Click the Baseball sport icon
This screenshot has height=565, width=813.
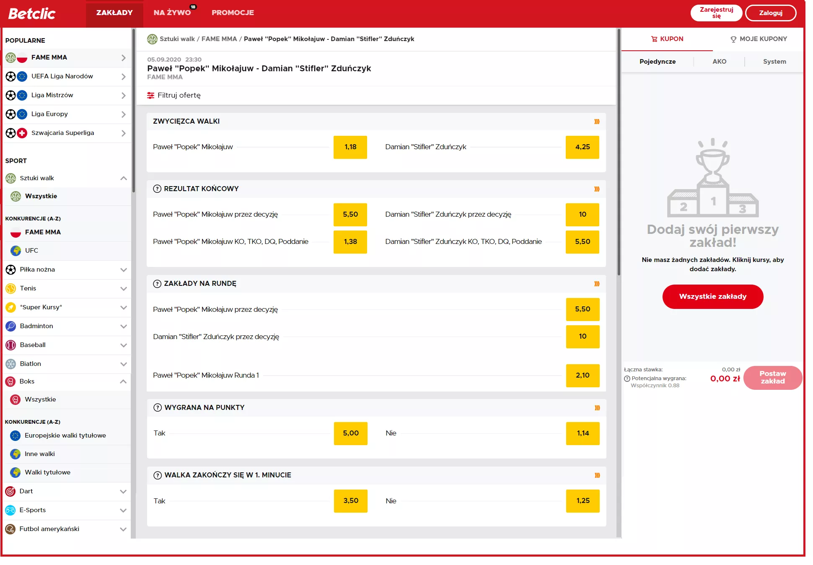[x=10, y=345]
